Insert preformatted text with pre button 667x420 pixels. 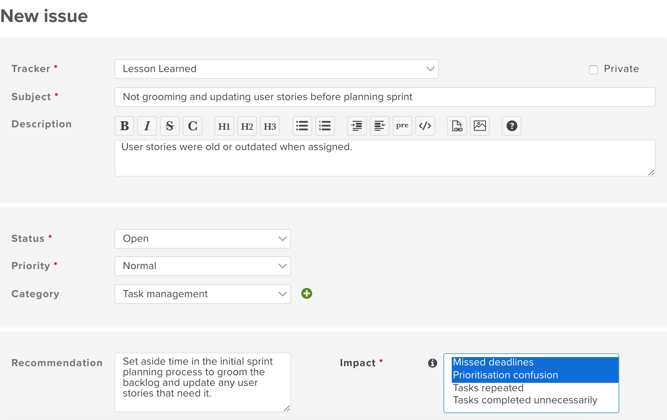pos(402,126)
